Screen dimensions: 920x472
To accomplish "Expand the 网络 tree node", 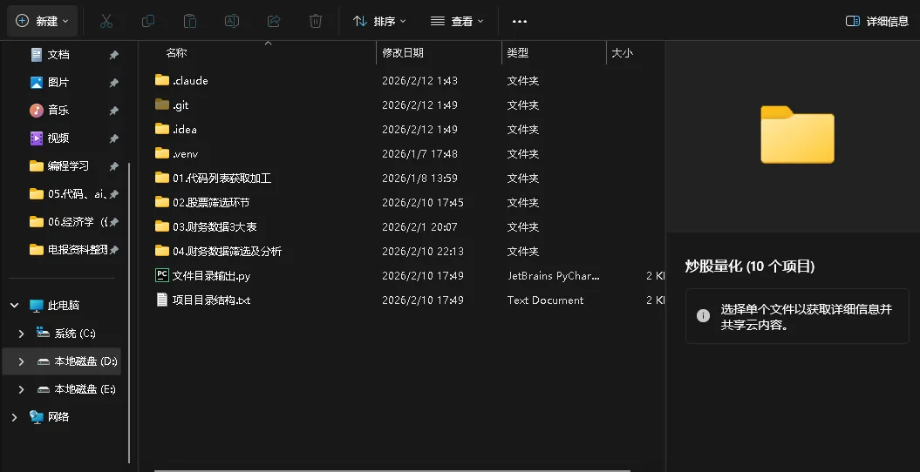I will [x=15, y=417].
